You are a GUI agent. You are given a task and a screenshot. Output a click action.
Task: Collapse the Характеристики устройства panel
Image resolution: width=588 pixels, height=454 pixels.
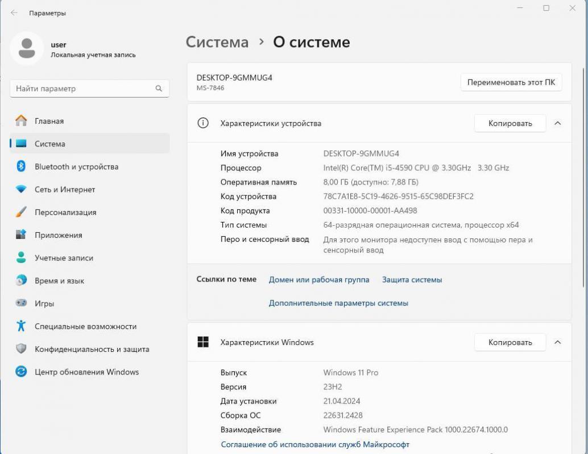558,123
